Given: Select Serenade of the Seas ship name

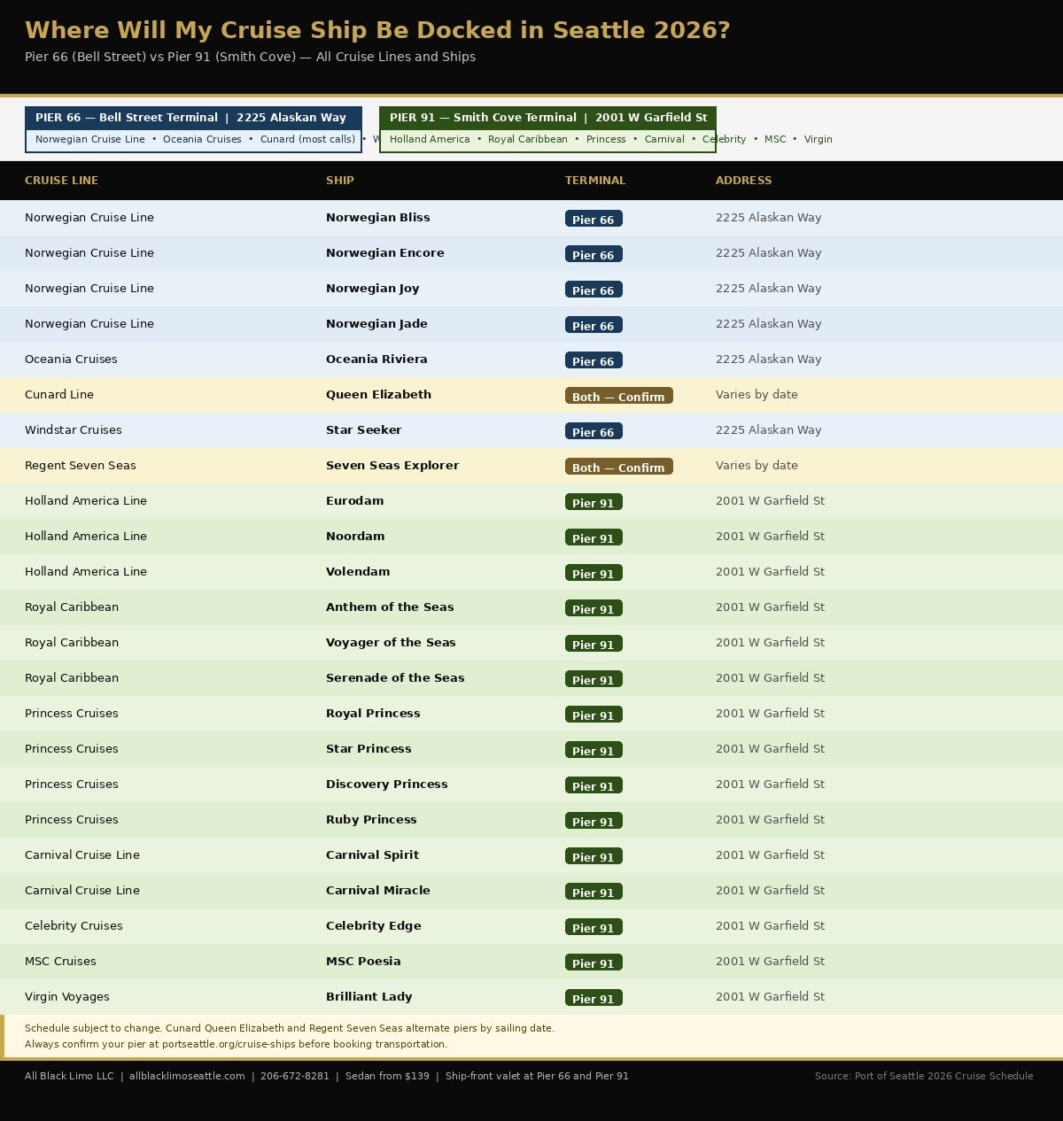Looking at the screenshot, I should pyautogui.click(x=395, y=678).
